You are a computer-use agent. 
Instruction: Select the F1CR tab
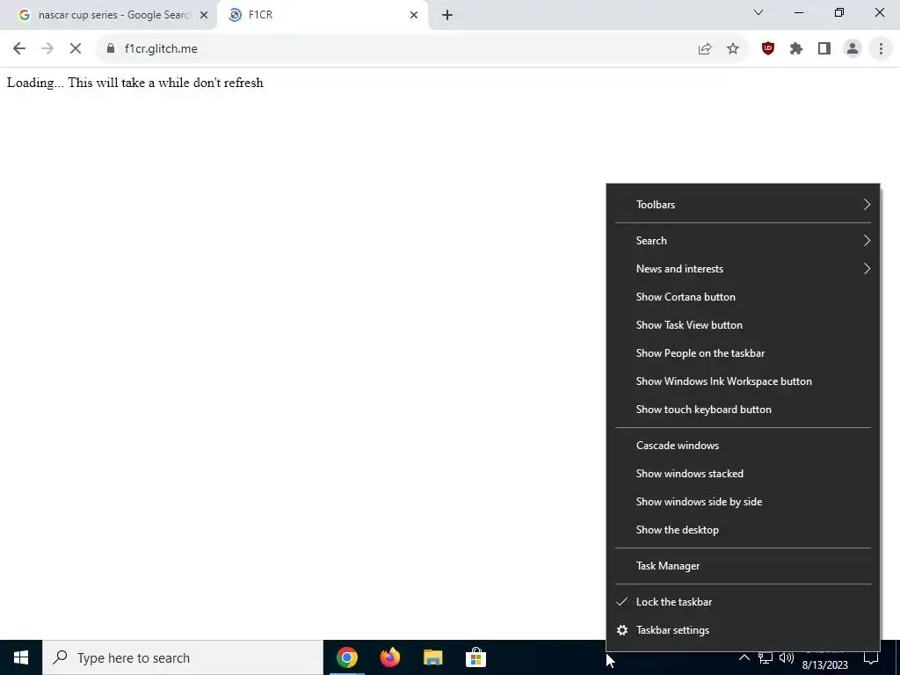click(322, 15)
